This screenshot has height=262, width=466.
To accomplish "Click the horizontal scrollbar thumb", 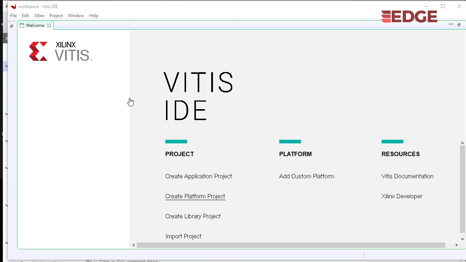I will (291, 245).
